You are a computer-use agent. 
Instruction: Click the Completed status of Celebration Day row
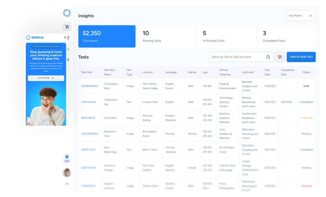tap(307, 102)
